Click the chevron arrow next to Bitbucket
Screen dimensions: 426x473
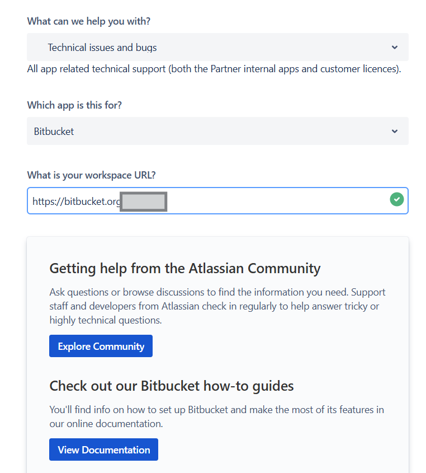pos(394,131)
